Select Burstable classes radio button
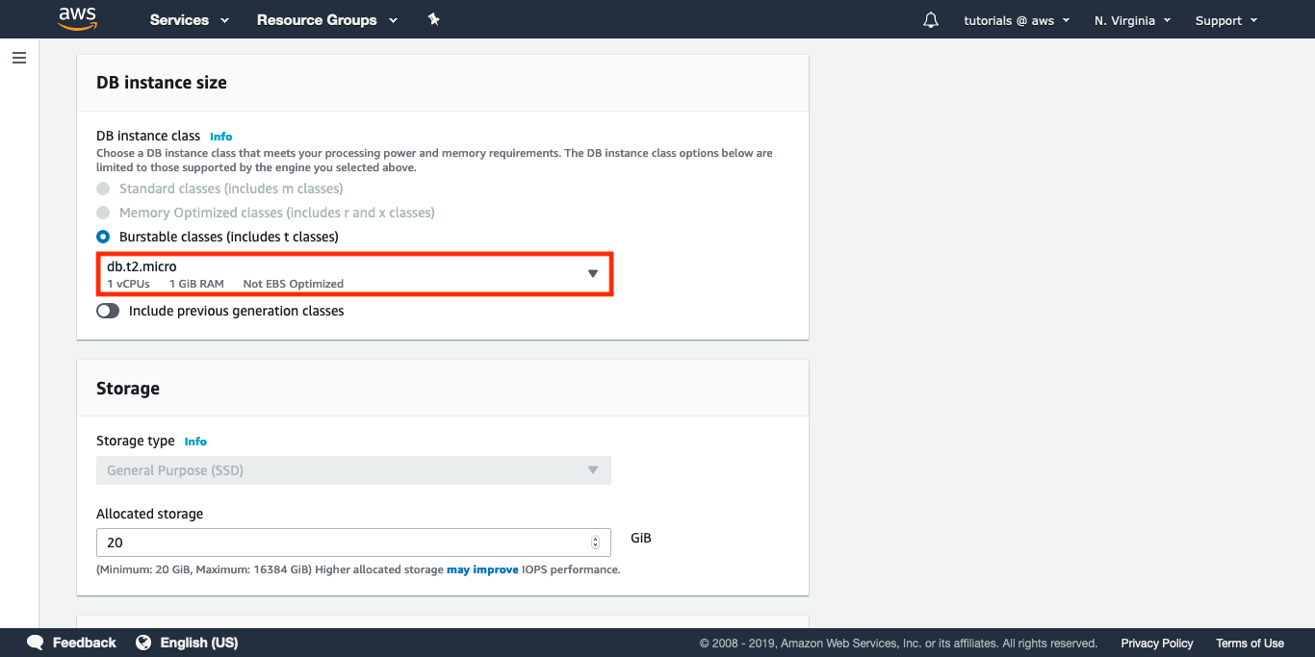Image resolution: width=1315 pixels, height=657 pixels. tap(103, 237)
